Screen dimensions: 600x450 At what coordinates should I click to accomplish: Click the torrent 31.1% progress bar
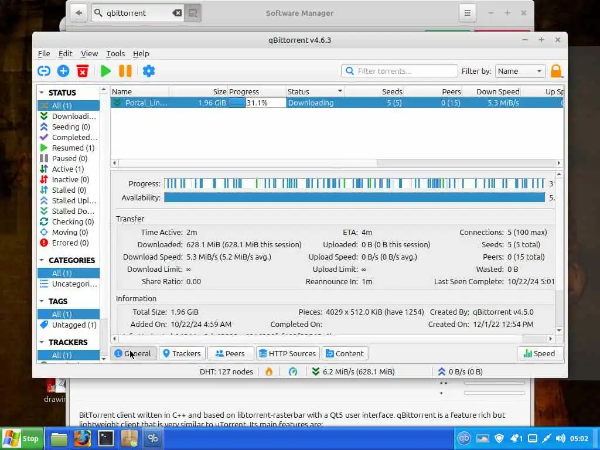coord(257,103)
